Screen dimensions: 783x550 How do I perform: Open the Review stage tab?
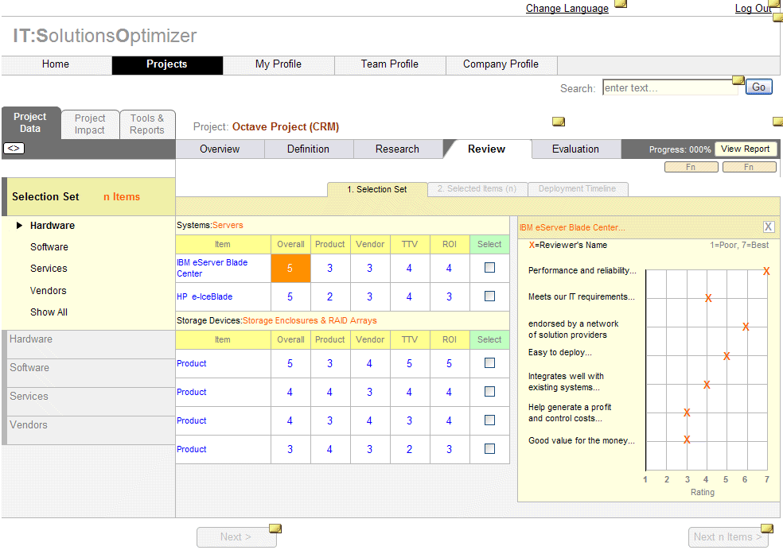tap(486, 149)
